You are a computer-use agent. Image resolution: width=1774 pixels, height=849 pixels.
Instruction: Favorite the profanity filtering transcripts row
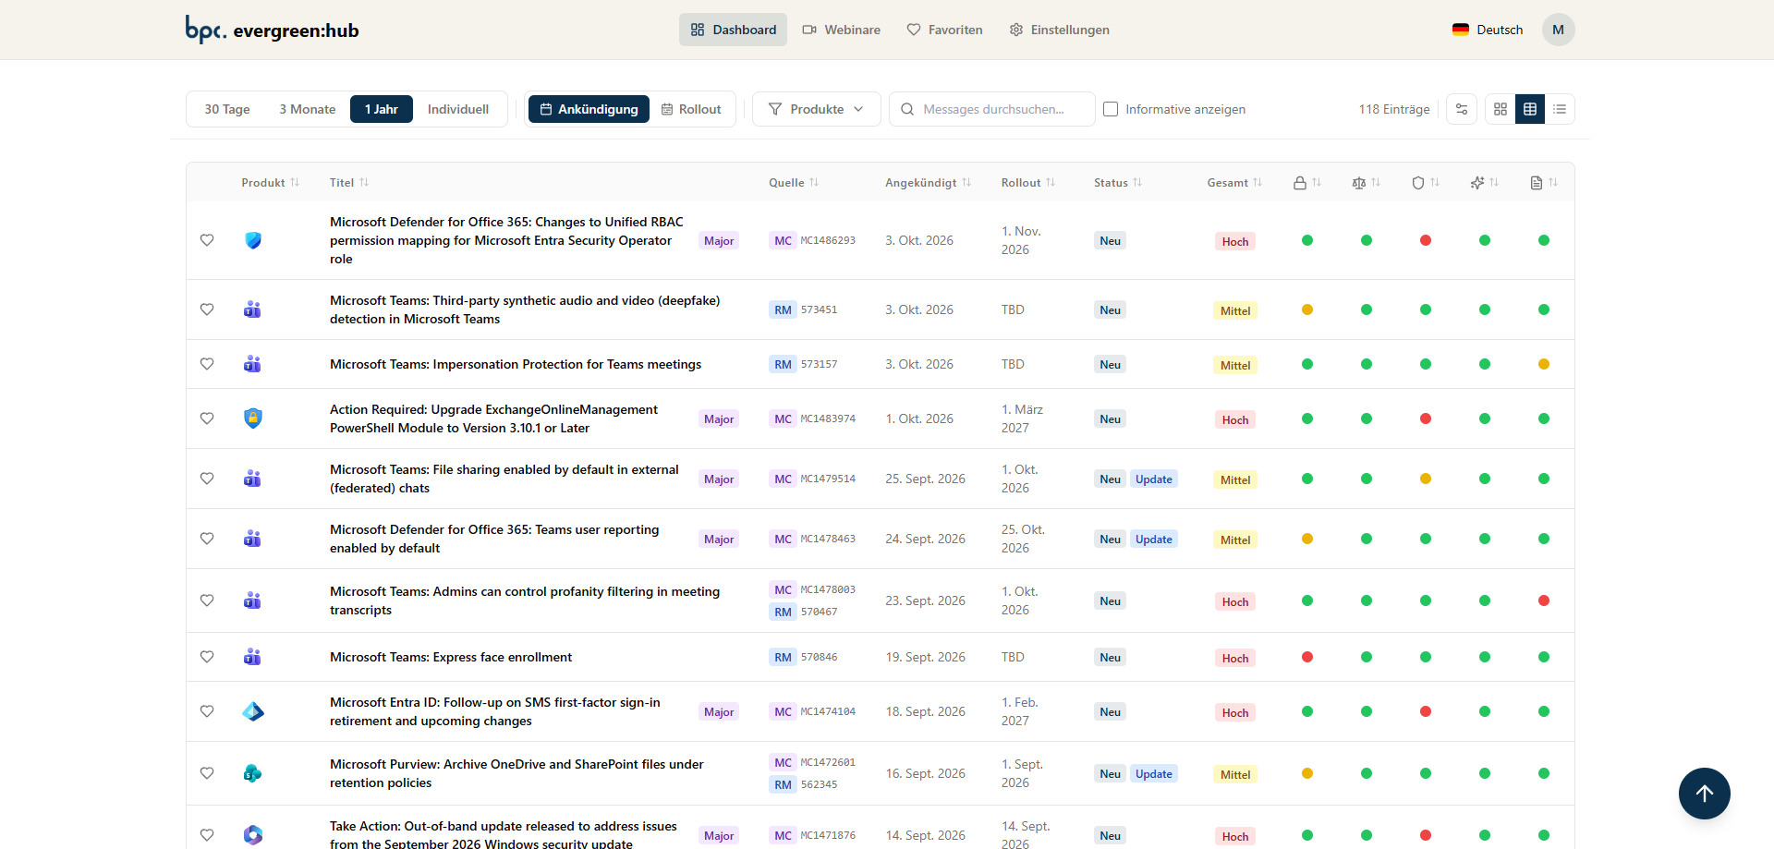pos(207,600)
